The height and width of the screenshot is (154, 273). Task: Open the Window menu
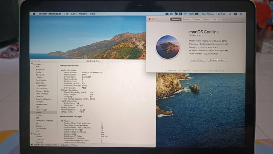[83, 14]
